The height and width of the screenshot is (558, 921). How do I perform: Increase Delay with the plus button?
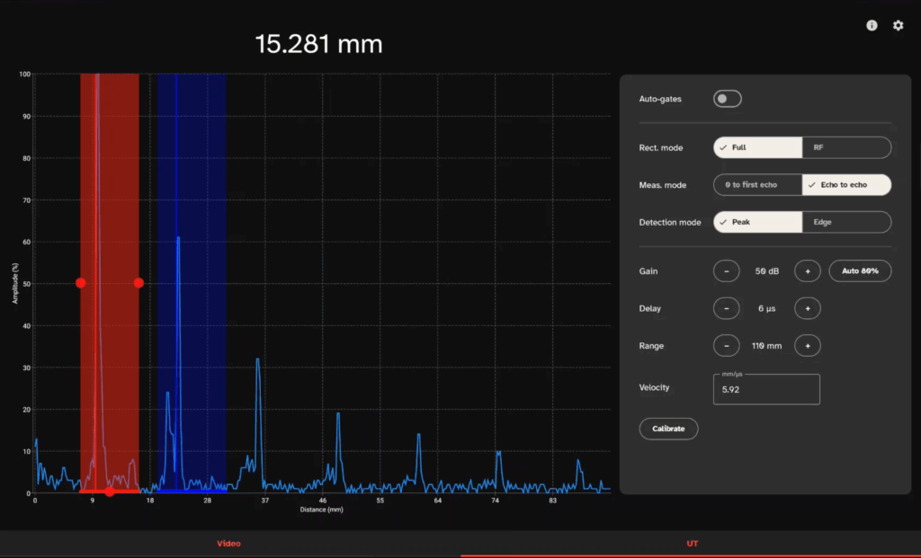click(x=807, y=308)
